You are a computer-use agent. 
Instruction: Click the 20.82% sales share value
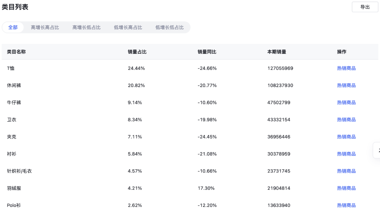[x=136, y=86]
